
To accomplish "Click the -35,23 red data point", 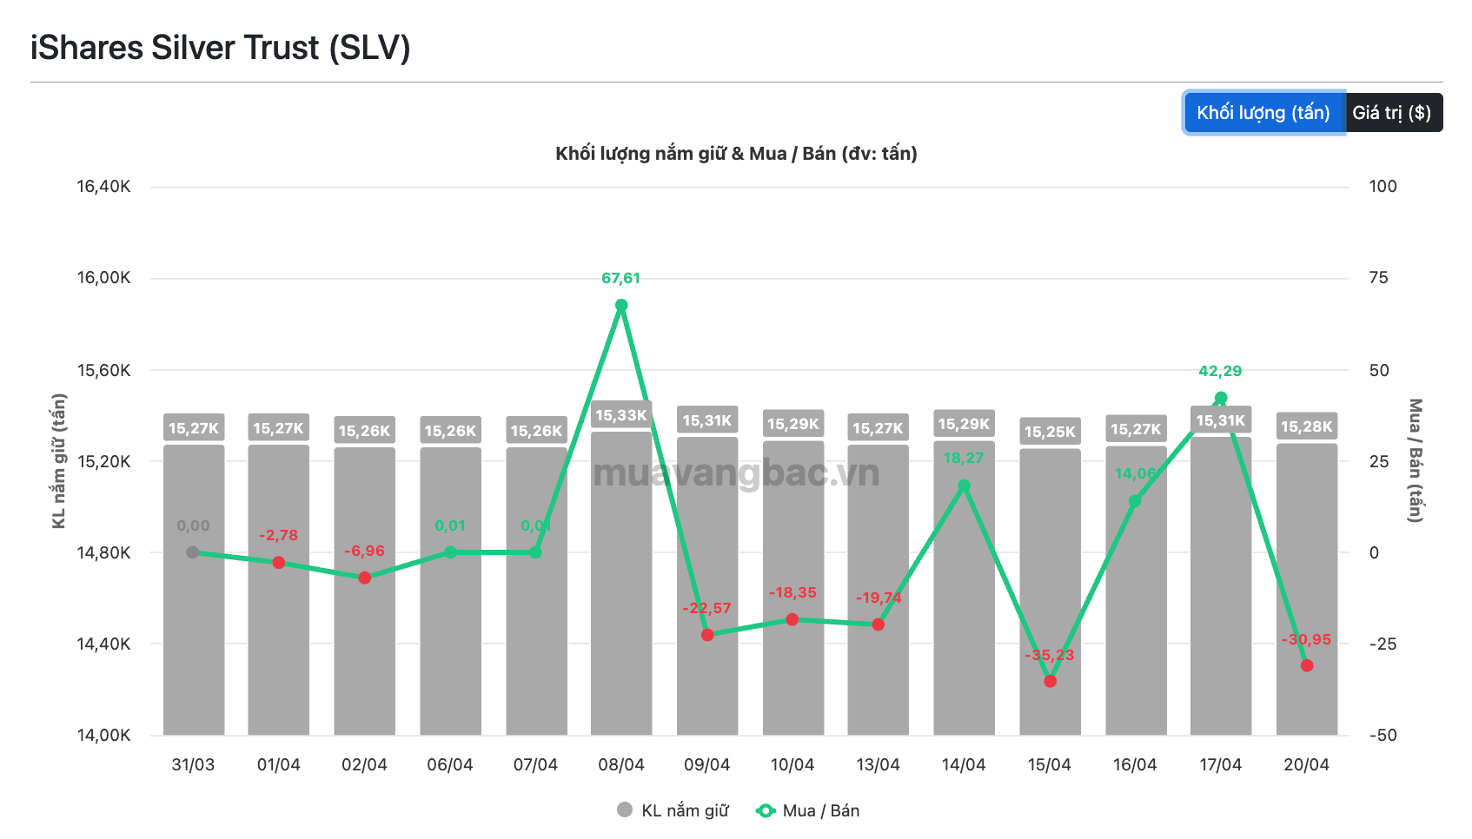I will pos(1050,681).
